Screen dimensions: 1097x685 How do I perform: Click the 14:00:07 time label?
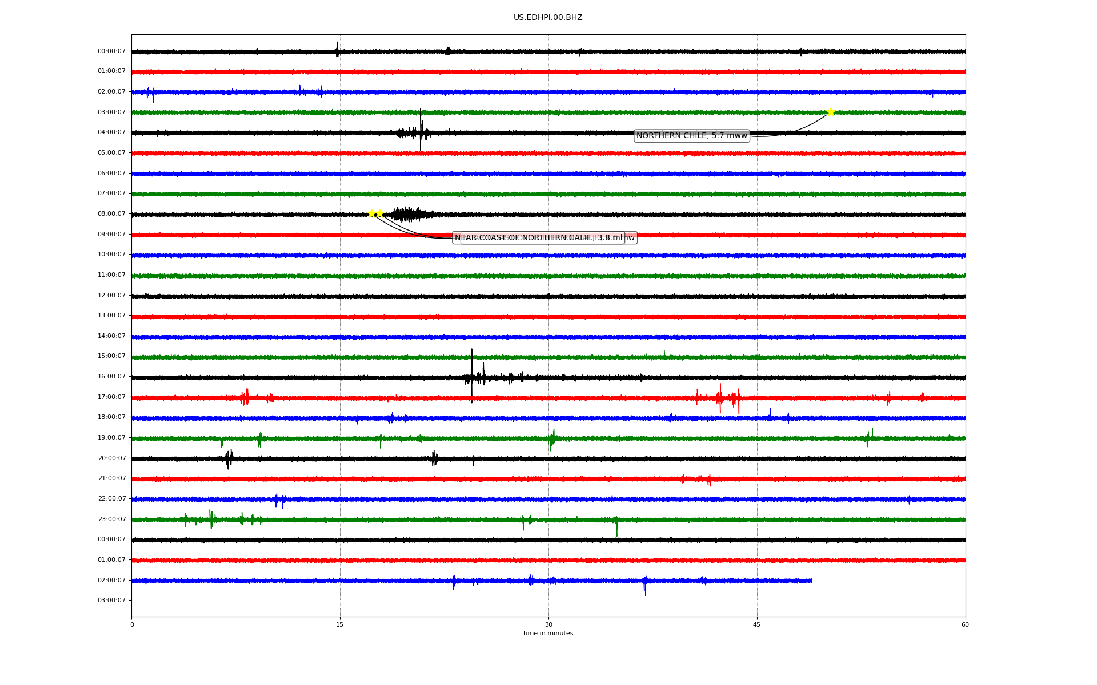(x=111, y=336)
